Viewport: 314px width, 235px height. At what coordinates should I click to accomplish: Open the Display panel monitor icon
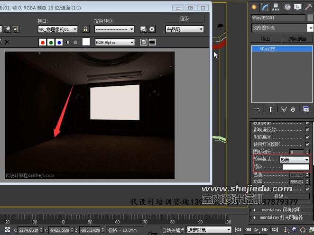297,7
